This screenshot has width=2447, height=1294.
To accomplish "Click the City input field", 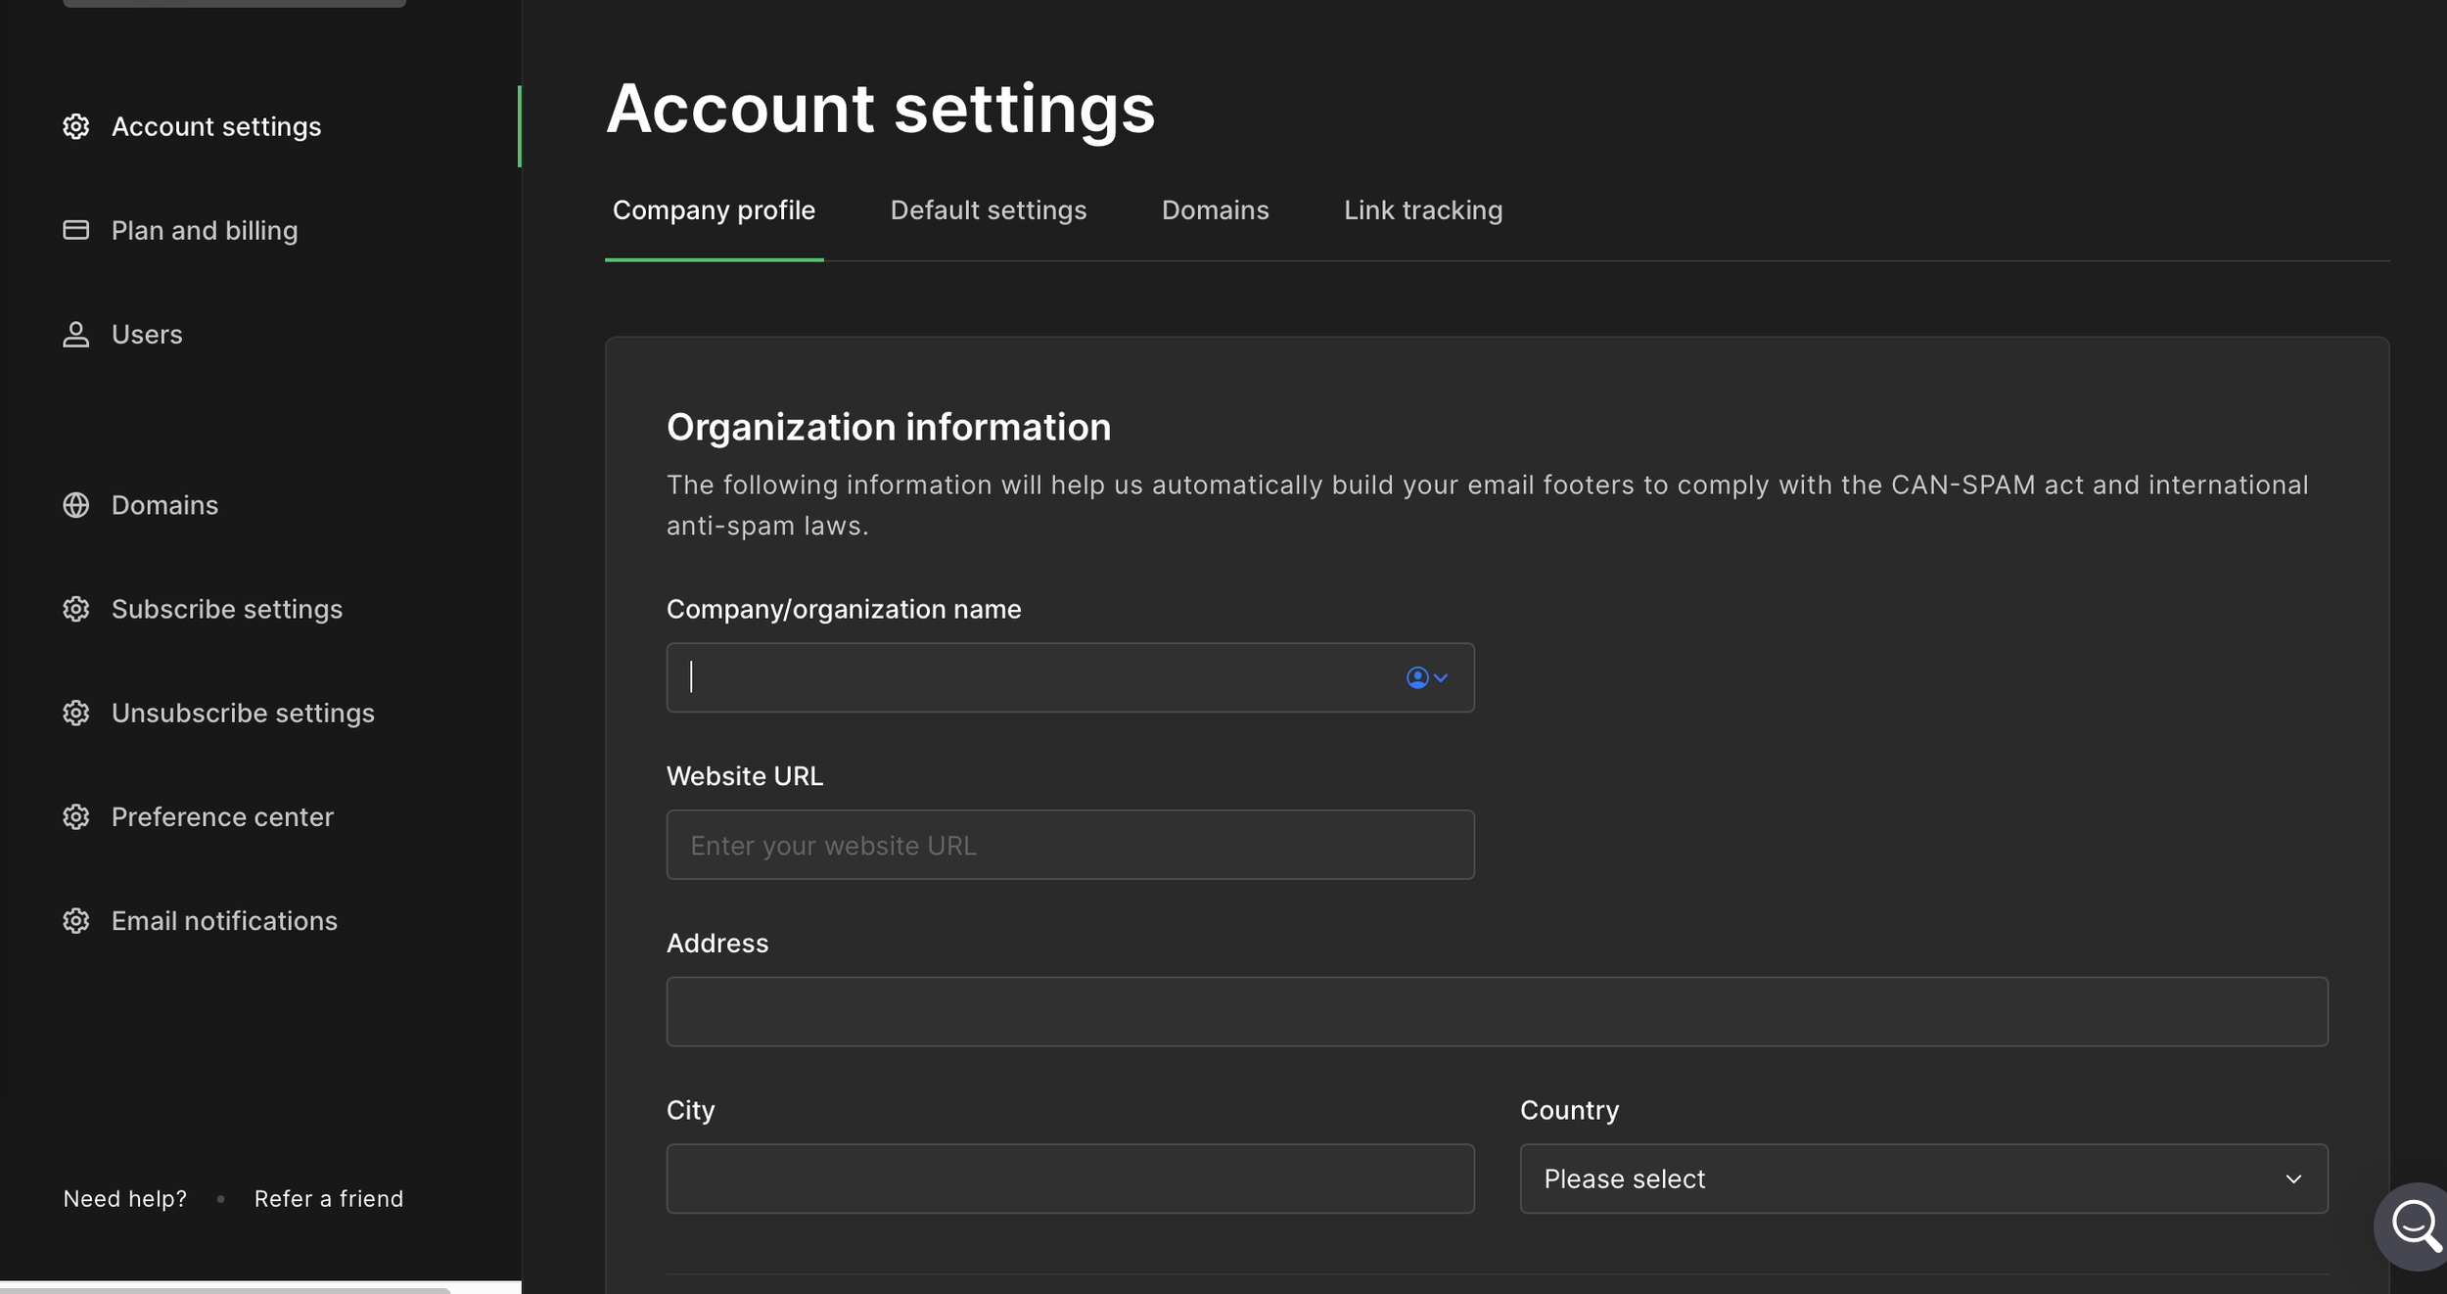I will (x=1070, y=1178).
